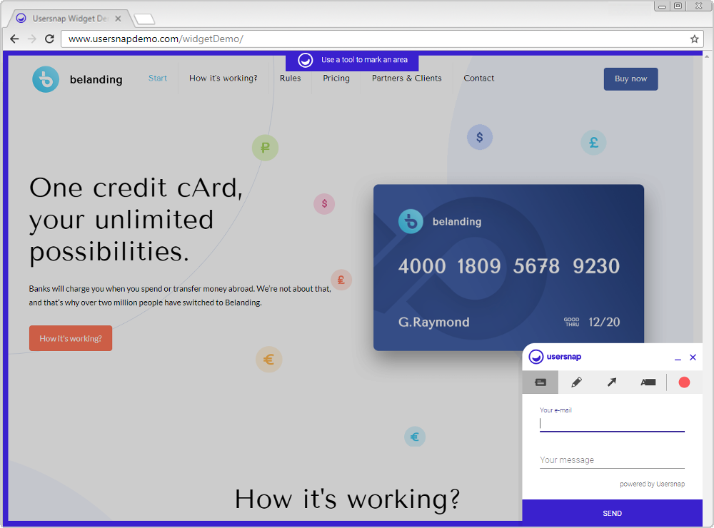The height and width of the screenshot is (528, 714).
Task: Open the Rules nav item
Action: tap(290, 78)
